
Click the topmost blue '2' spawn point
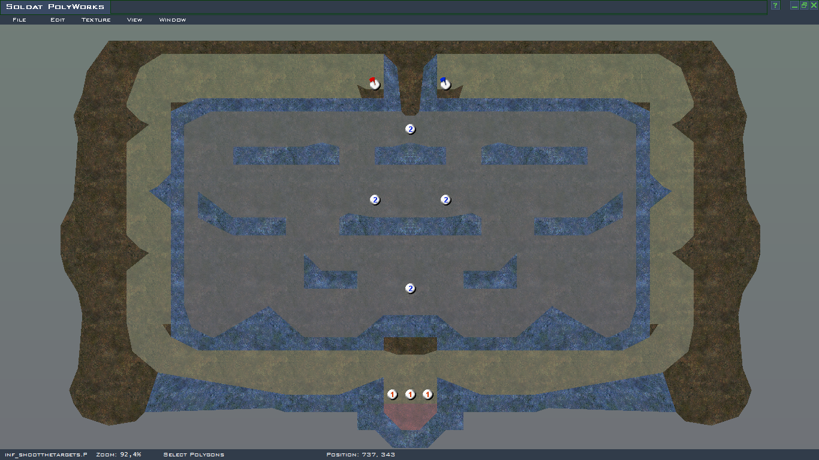click(410, 129)
